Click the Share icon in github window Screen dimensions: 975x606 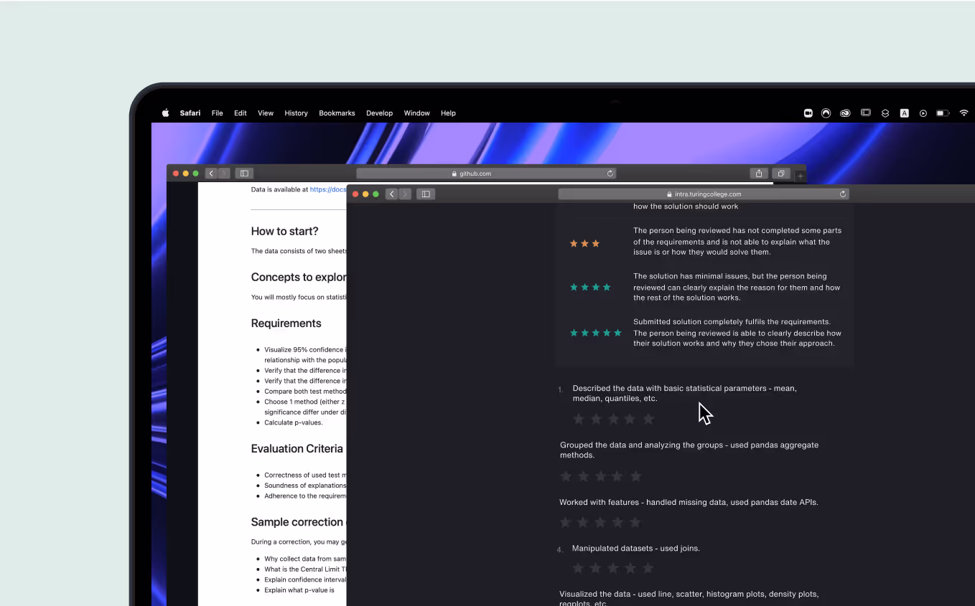point(759,174)
